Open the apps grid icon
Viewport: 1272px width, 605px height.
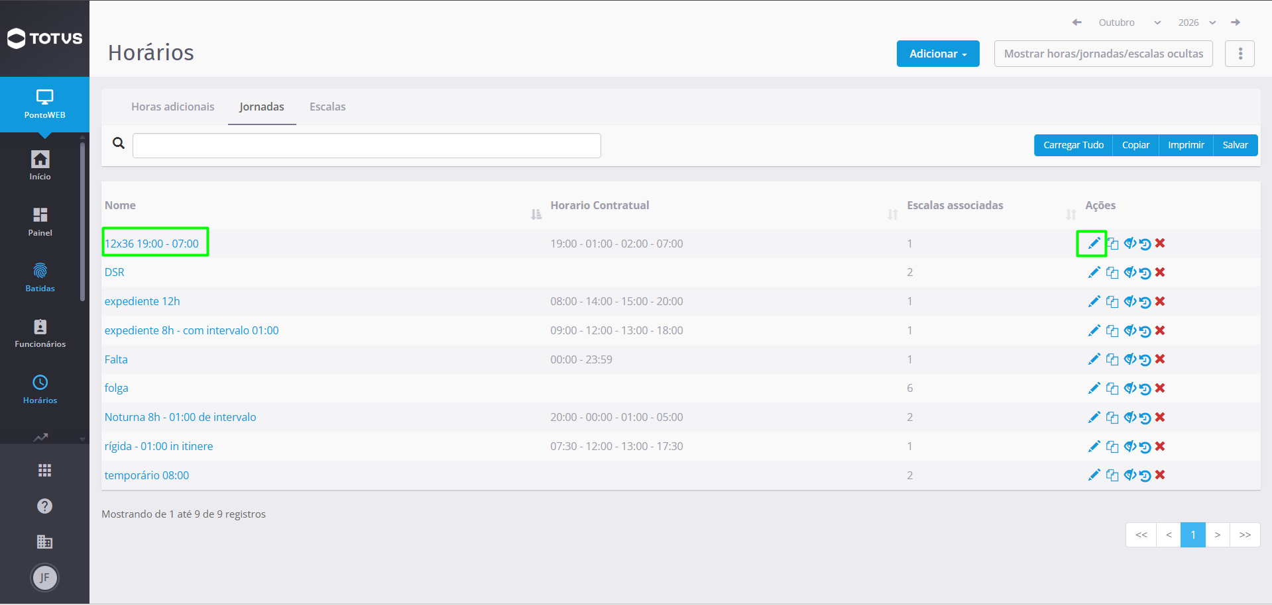point(44,471)
